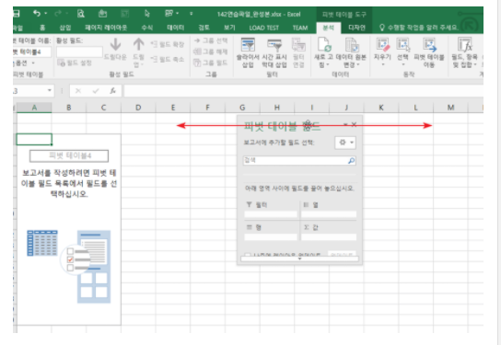Close the 피벗 테이블 필드 pane

coord(354,124)
